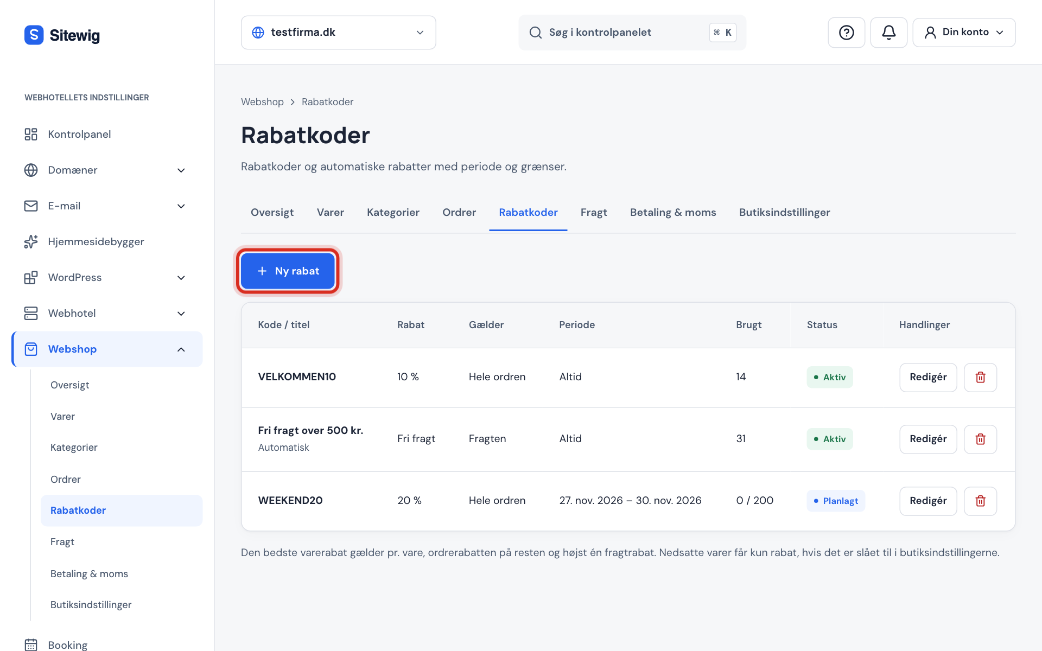Image resolution: width=1042 pixels, height=651 pixels.
Task: Open the Butiksindstillinger tab
Action: point(784,213)
